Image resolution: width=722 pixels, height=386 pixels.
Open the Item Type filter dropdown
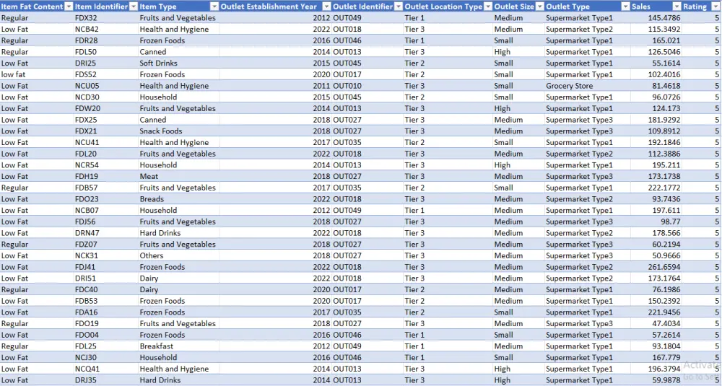coord(214,6)
